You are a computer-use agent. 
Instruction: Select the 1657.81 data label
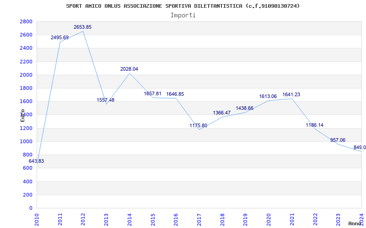point(152,93)
